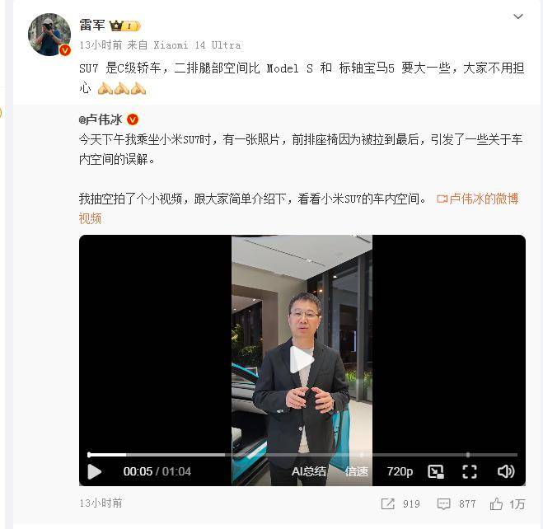Screen dimensions: 543x529
Task: Open comments icon showing 877
Action: [x=443, y=504]
